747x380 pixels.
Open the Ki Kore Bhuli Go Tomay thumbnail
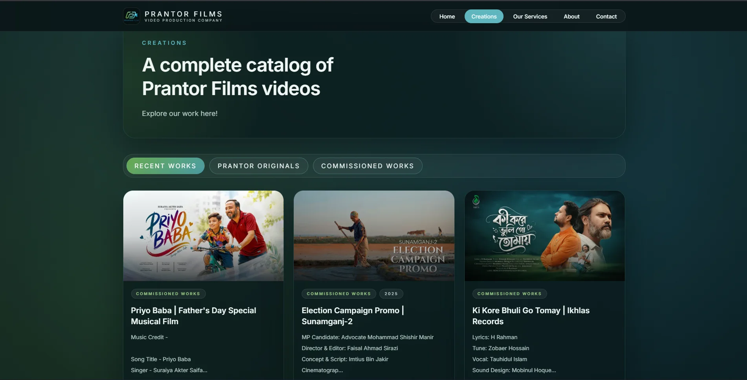click(x=545, y=236)
